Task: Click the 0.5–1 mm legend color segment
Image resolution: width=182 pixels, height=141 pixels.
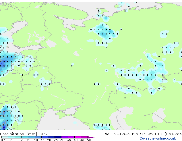Action: [x=11, y=137]
